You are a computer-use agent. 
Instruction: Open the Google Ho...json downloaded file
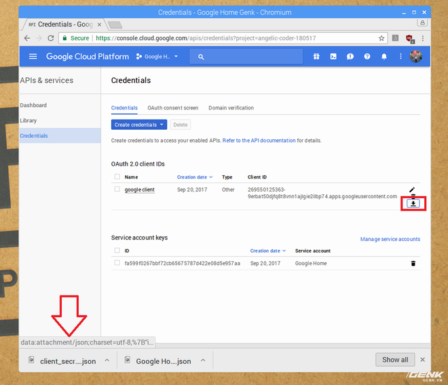point(158,361)
